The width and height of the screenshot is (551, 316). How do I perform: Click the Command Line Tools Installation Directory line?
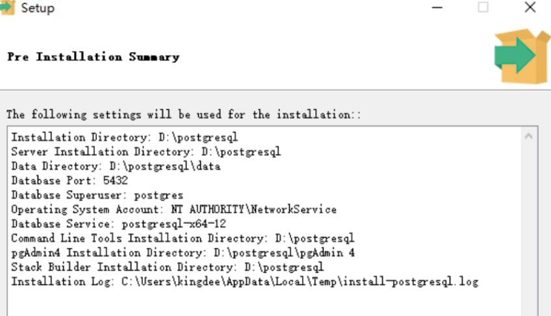pos(183,238)
